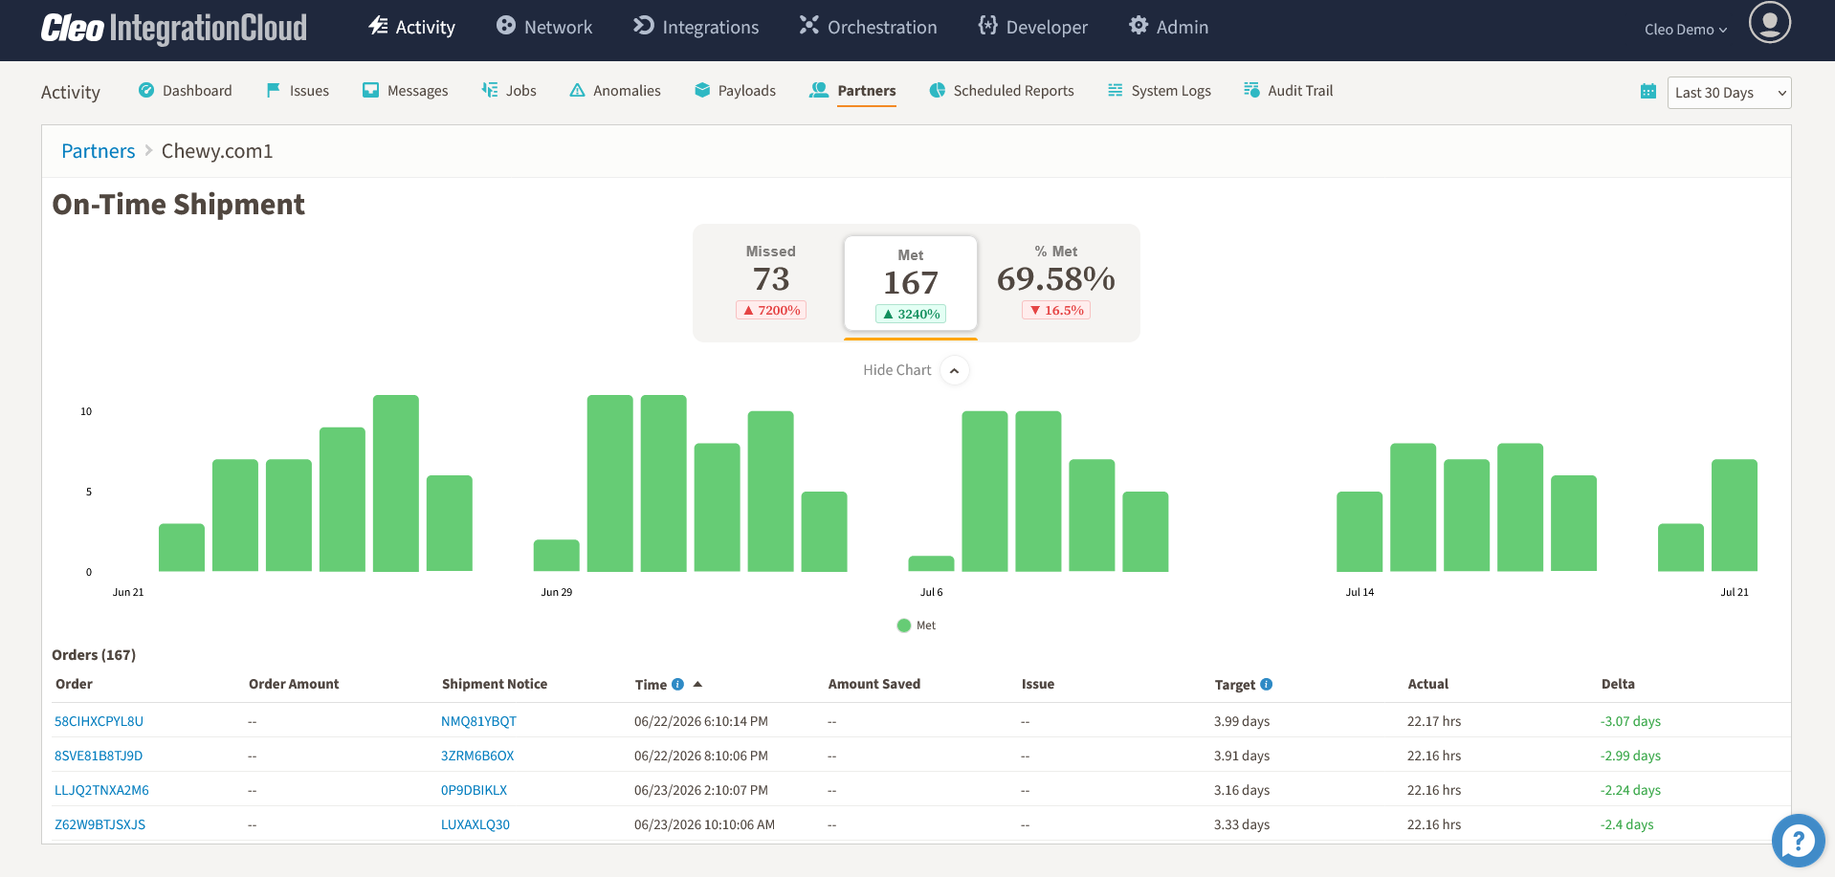Sort by Shipment Notice column header
The height and width of the screenshot is (877, 1835).
pos(495,684)
